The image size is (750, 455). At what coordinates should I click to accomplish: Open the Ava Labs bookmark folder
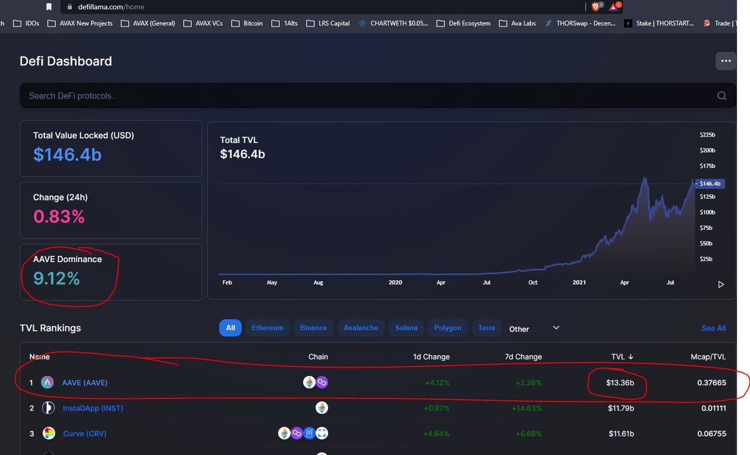[517, 23]
